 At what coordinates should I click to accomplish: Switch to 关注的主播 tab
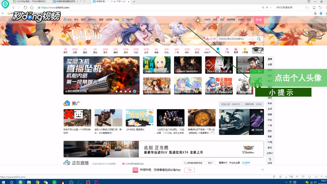[234, 163]
